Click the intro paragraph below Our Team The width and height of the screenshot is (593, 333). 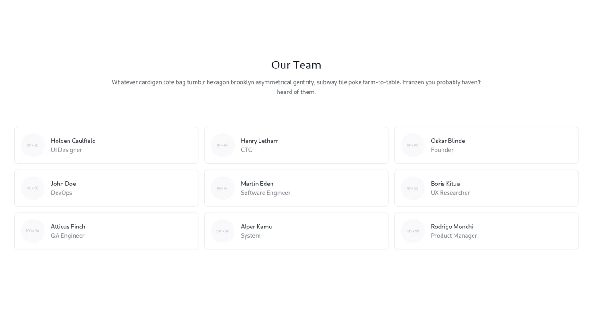pos(296,87)
